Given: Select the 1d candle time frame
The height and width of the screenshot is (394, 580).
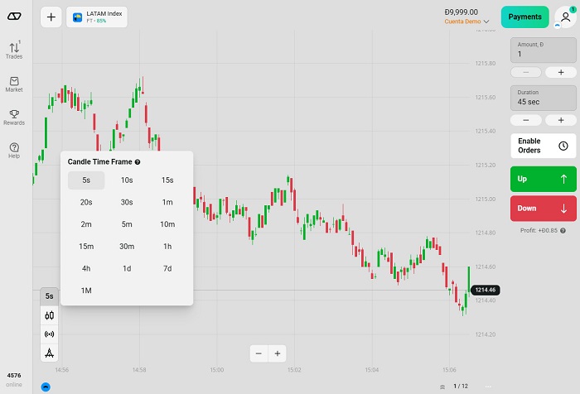Looking at the screenshot, I should [x=127, y=269].
